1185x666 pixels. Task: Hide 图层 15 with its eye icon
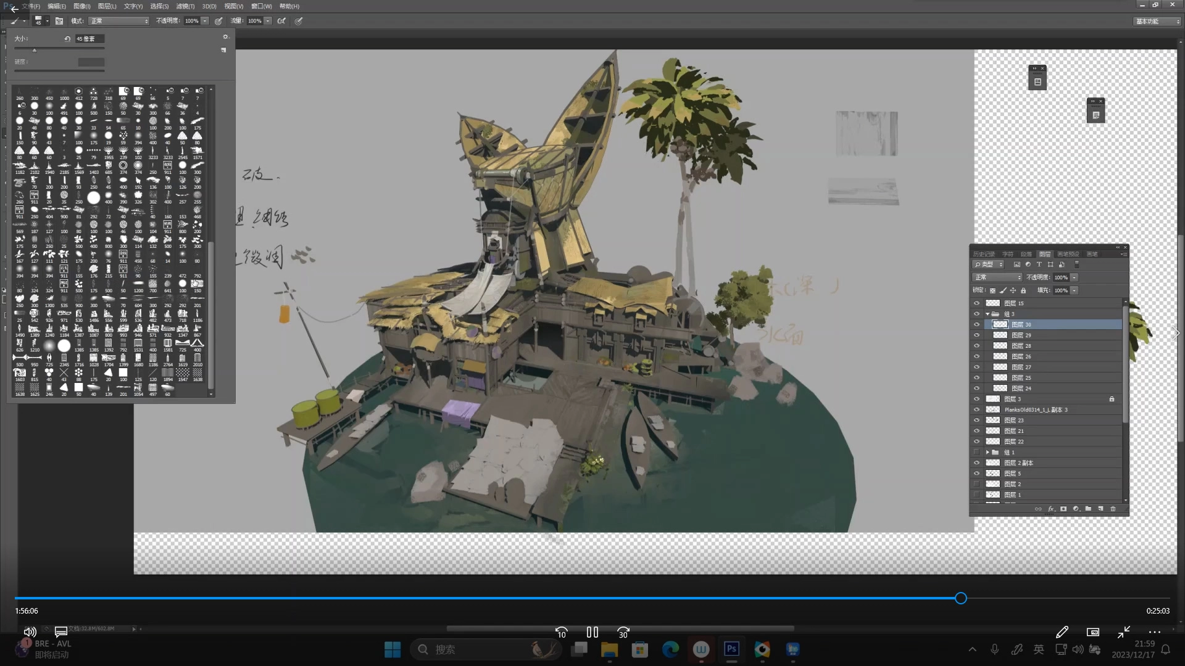pyautogui.click(x=976, y=303)
